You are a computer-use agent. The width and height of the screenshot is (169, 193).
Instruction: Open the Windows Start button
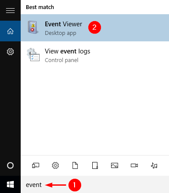pyautogui.click(x=10, y=184)
